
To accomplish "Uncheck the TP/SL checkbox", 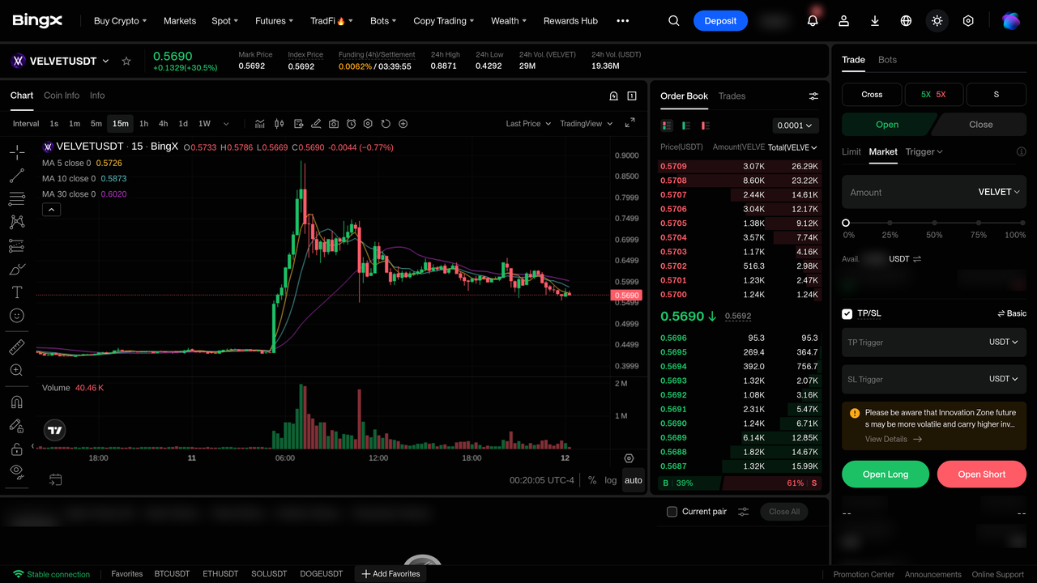I will click(x=847, y=313).
